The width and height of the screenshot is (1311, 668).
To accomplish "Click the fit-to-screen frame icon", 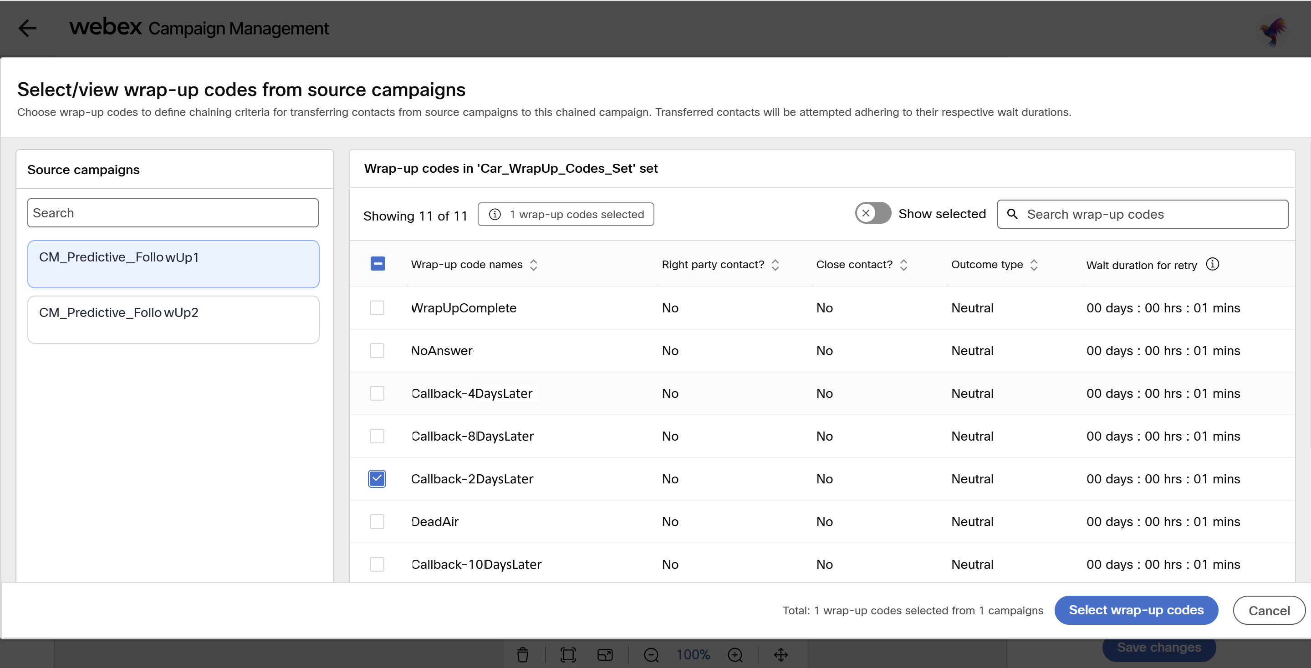I will 568,655.
